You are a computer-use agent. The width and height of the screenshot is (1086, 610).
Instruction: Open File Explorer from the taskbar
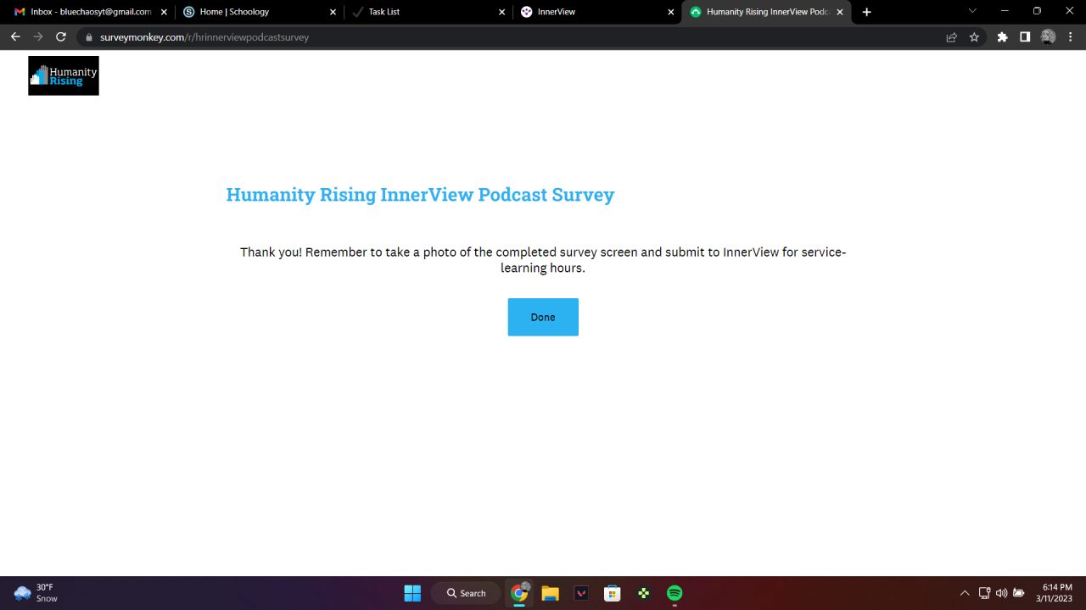(551, 593)
